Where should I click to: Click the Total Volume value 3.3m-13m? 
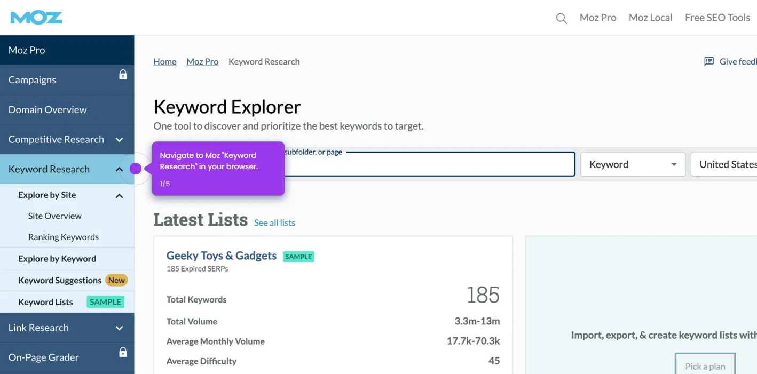click(x=477, y=321)
